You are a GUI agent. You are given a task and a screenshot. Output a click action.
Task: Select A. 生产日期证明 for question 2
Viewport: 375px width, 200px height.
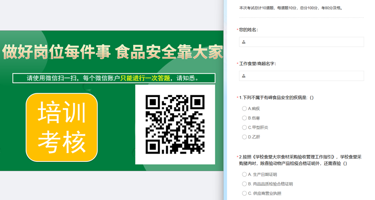coord(245,174)
